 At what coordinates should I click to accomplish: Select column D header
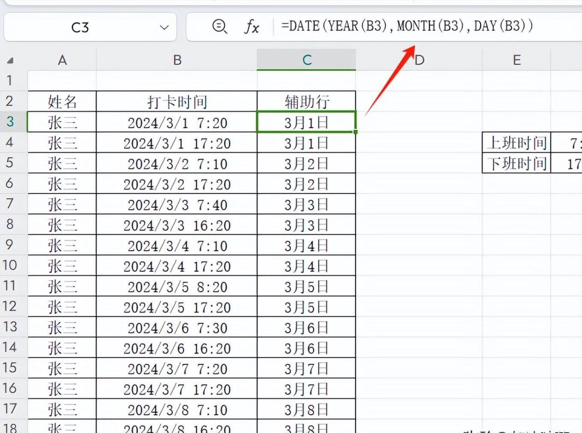click(x=419, y=60)
